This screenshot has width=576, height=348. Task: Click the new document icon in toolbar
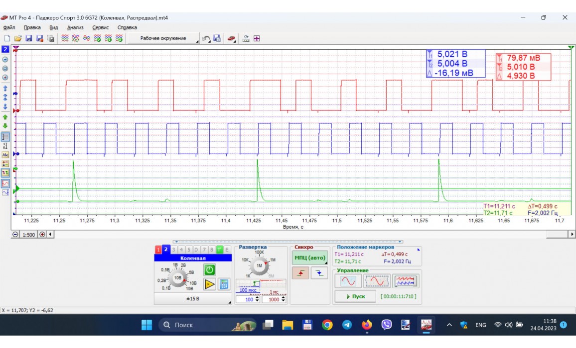[x=7, y=38]
